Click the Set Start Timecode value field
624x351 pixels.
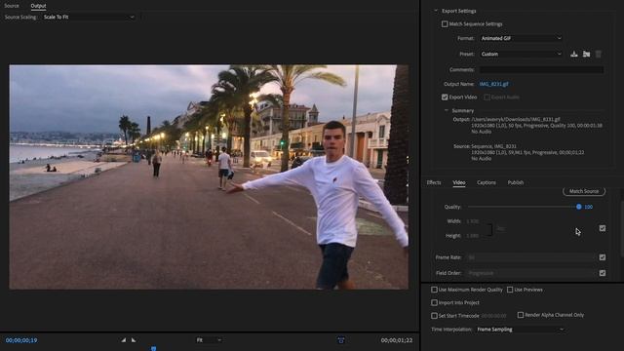coord(493,316)
